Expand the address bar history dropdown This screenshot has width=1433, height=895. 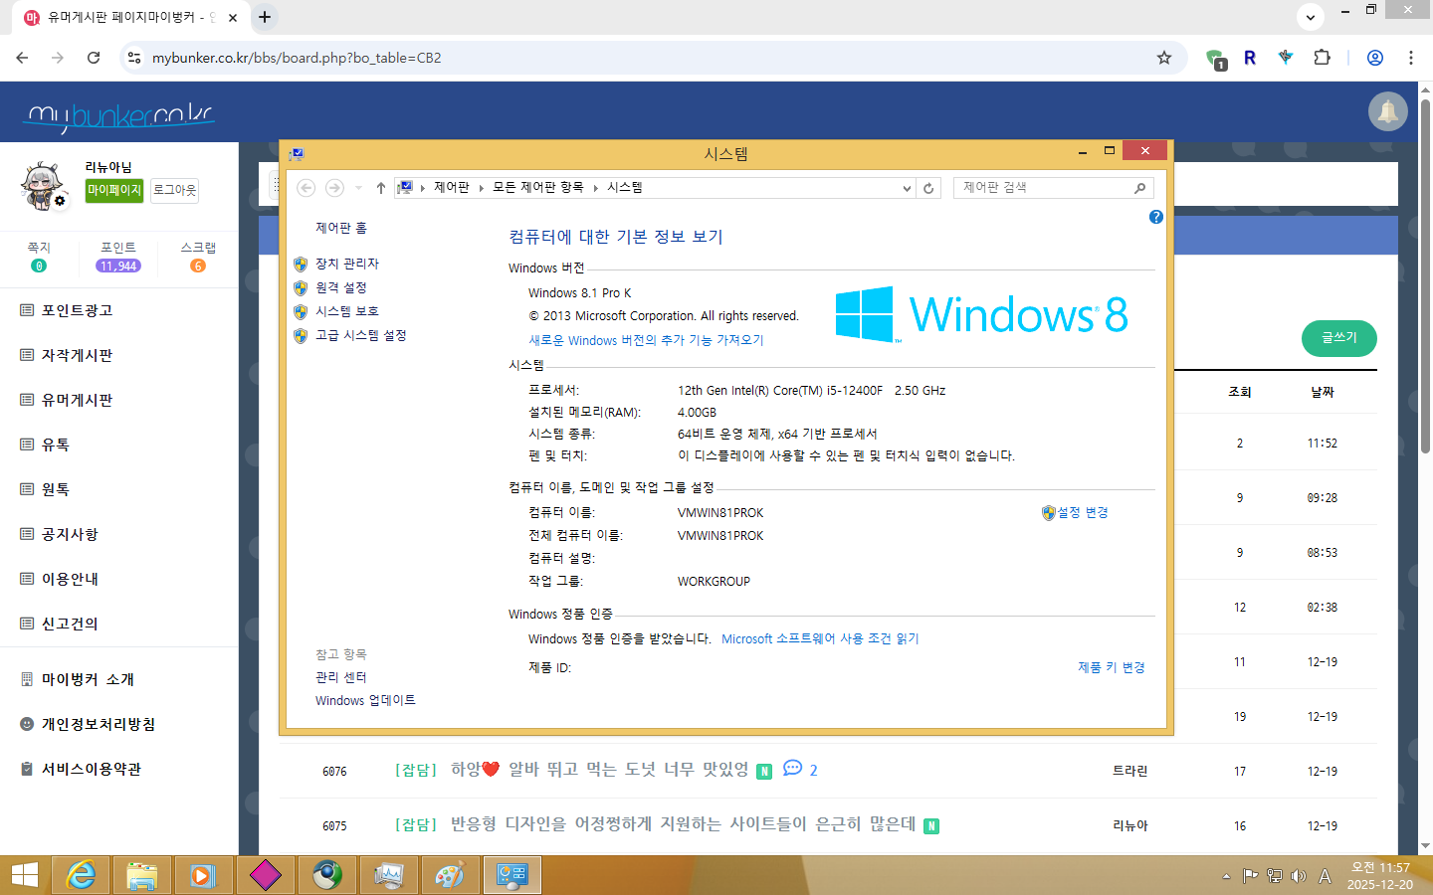click(x=906, y=188)
